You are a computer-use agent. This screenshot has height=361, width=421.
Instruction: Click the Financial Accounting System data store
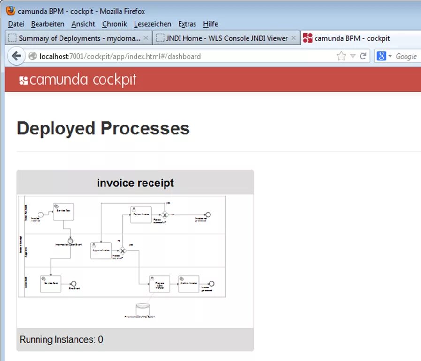pyautogui.click(x=143, y=309)
